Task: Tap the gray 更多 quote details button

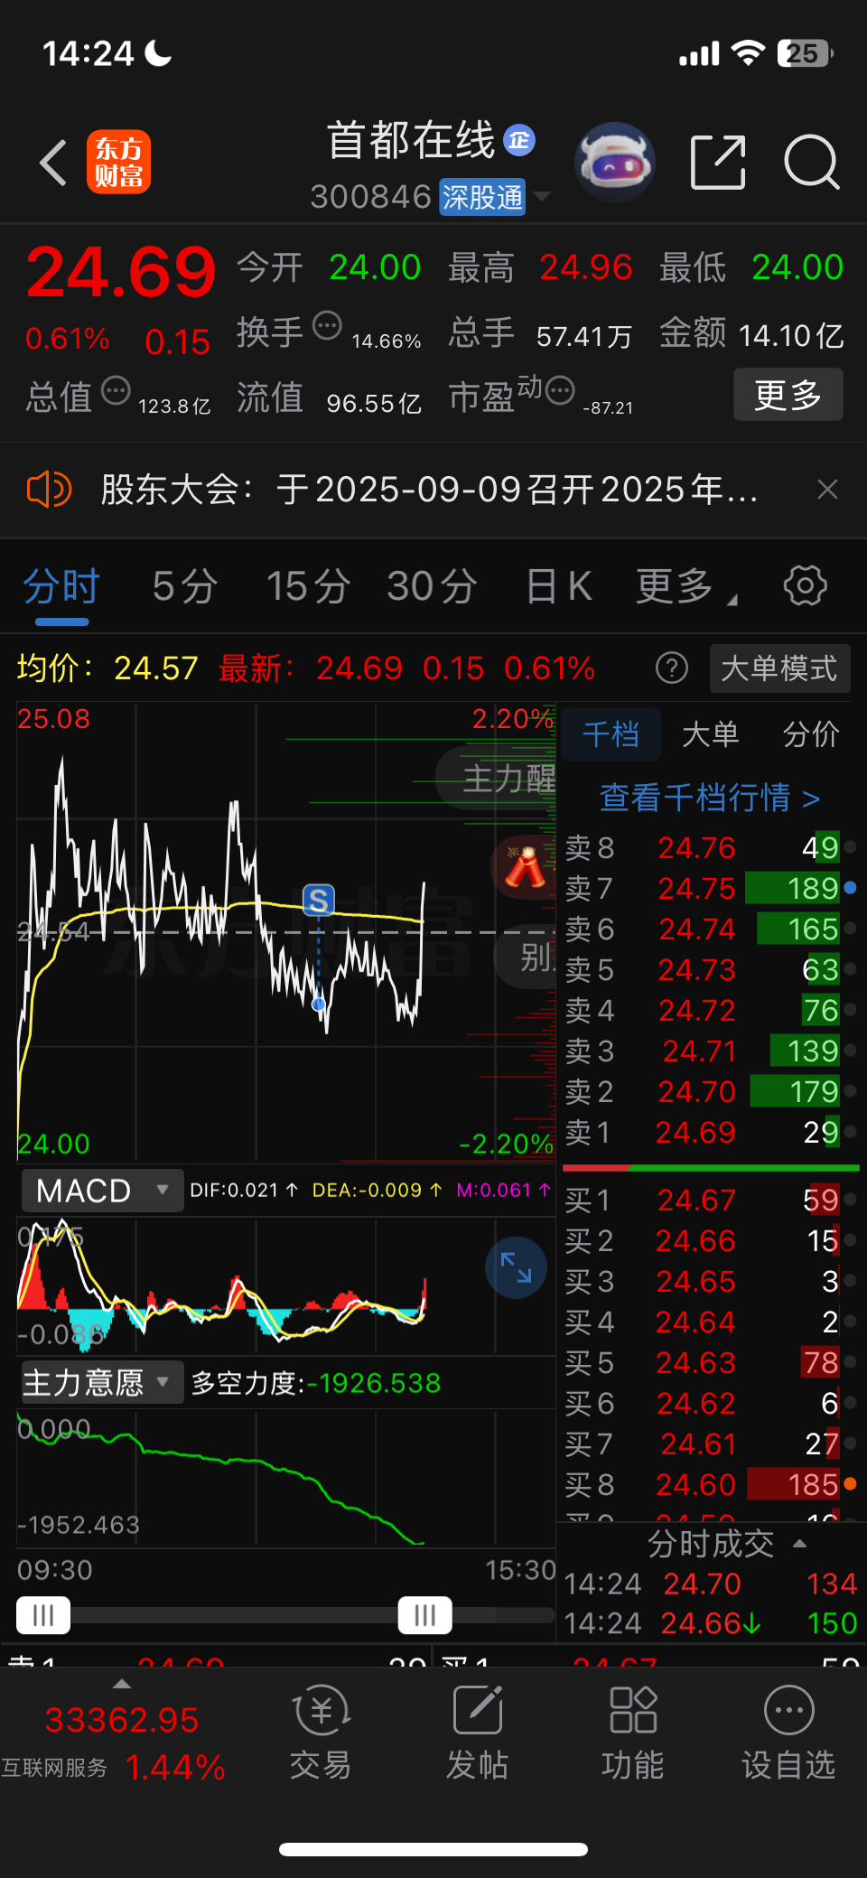Action: coord(788,395)
